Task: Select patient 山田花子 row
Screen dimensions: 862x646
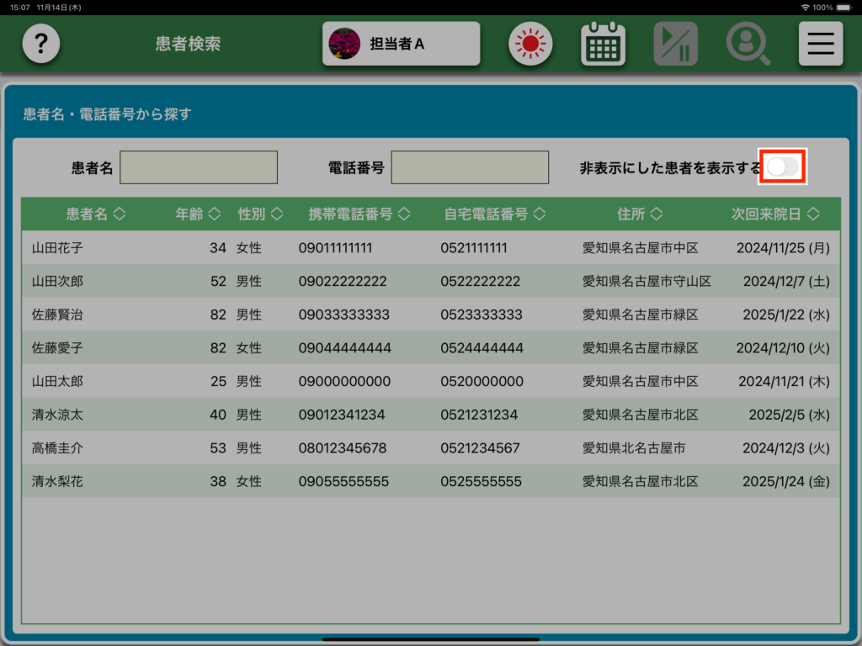Action: tap(58, 248)
